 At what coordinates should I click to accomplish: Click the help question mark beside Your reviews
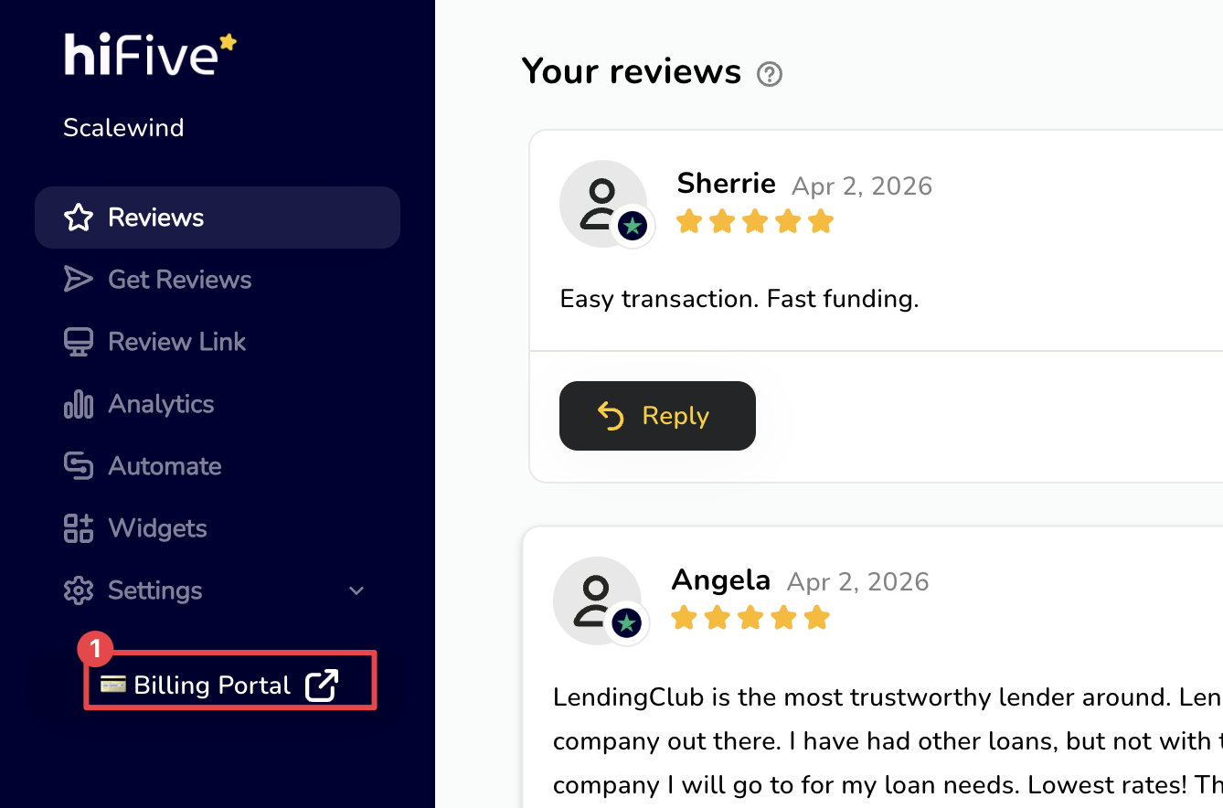click(770, 74)
